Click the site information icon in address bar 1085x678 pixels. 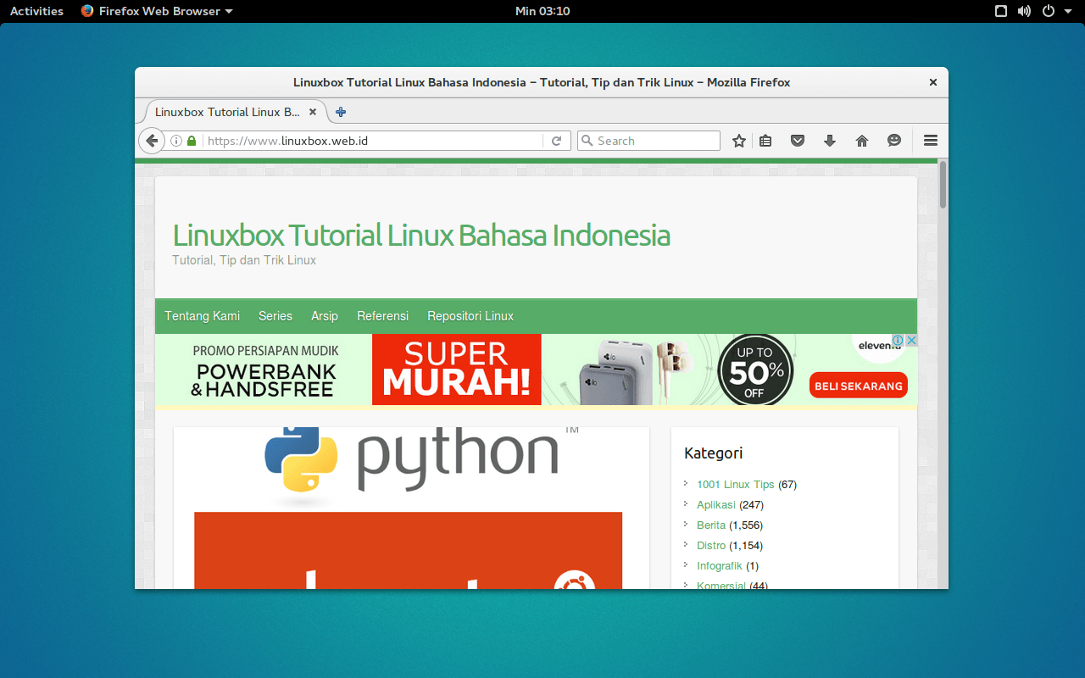(x=176, y=141)
